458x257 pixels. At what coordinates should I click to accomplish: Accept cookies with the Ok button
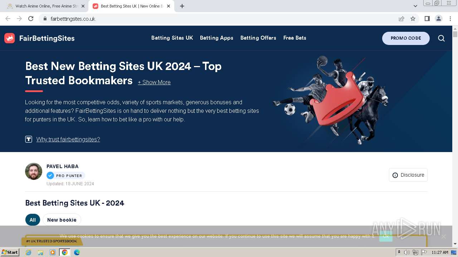click(386, 236)
